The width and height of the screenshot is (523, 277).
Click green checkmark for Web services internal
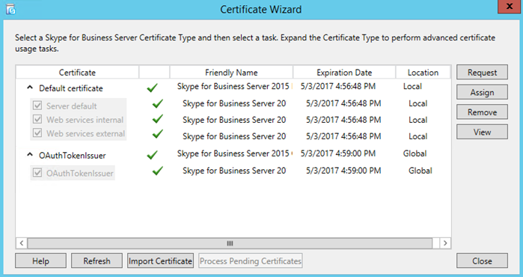click(x=157, y=119)
